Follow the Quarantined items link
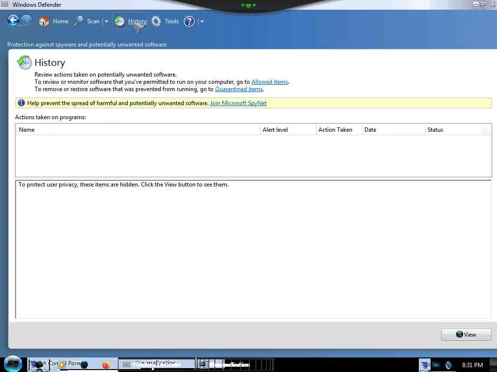The height and width of the screenshot is (372, 497). pos(239,89)
